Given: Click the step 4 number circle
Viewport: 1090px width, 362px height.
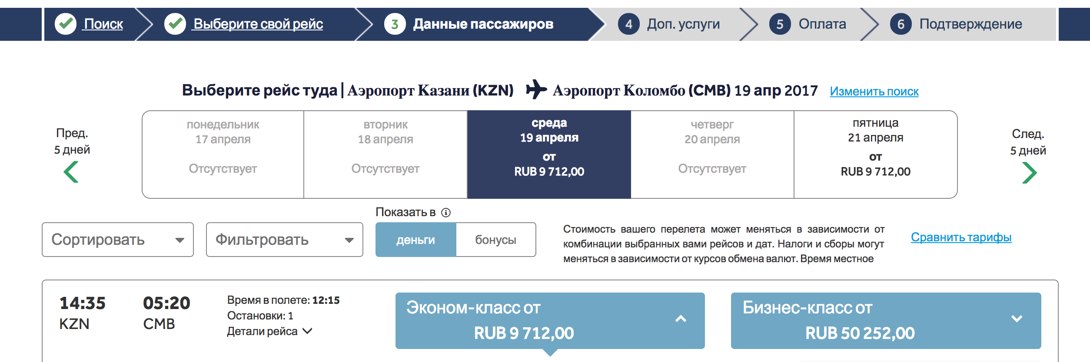Looking at the screenshot, I should [628, 24].
